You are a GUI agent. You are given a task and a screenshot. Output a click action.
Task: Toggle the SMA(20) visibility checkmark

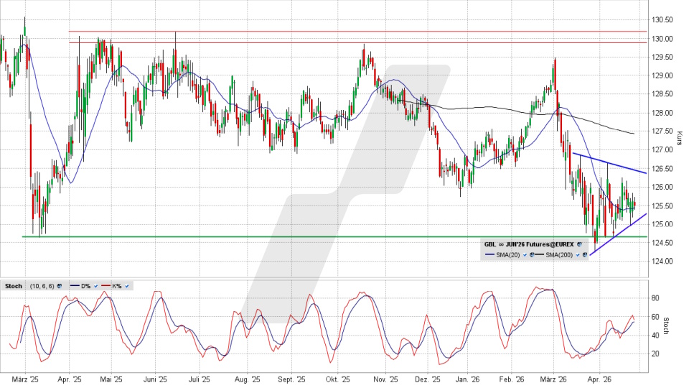524,254
